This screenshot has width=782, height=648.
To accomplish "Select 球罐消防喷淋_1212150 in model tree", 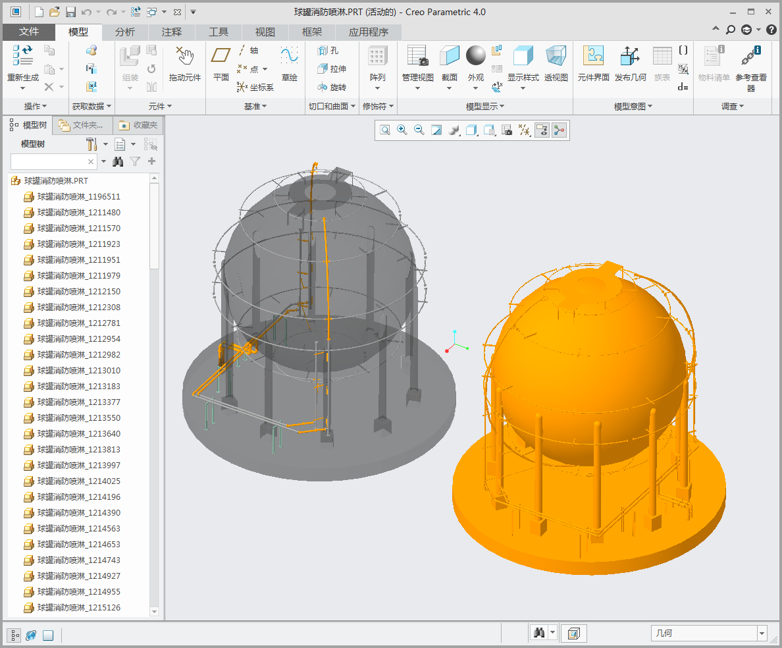I will coord(78,291).
